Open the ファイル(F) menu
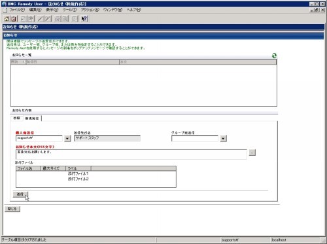 point(17,10)
